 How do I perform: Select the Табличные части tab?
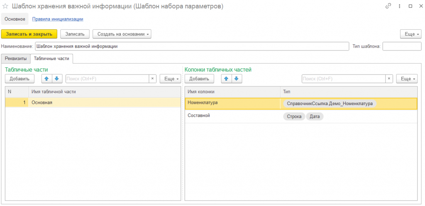(x=51, y=59)
